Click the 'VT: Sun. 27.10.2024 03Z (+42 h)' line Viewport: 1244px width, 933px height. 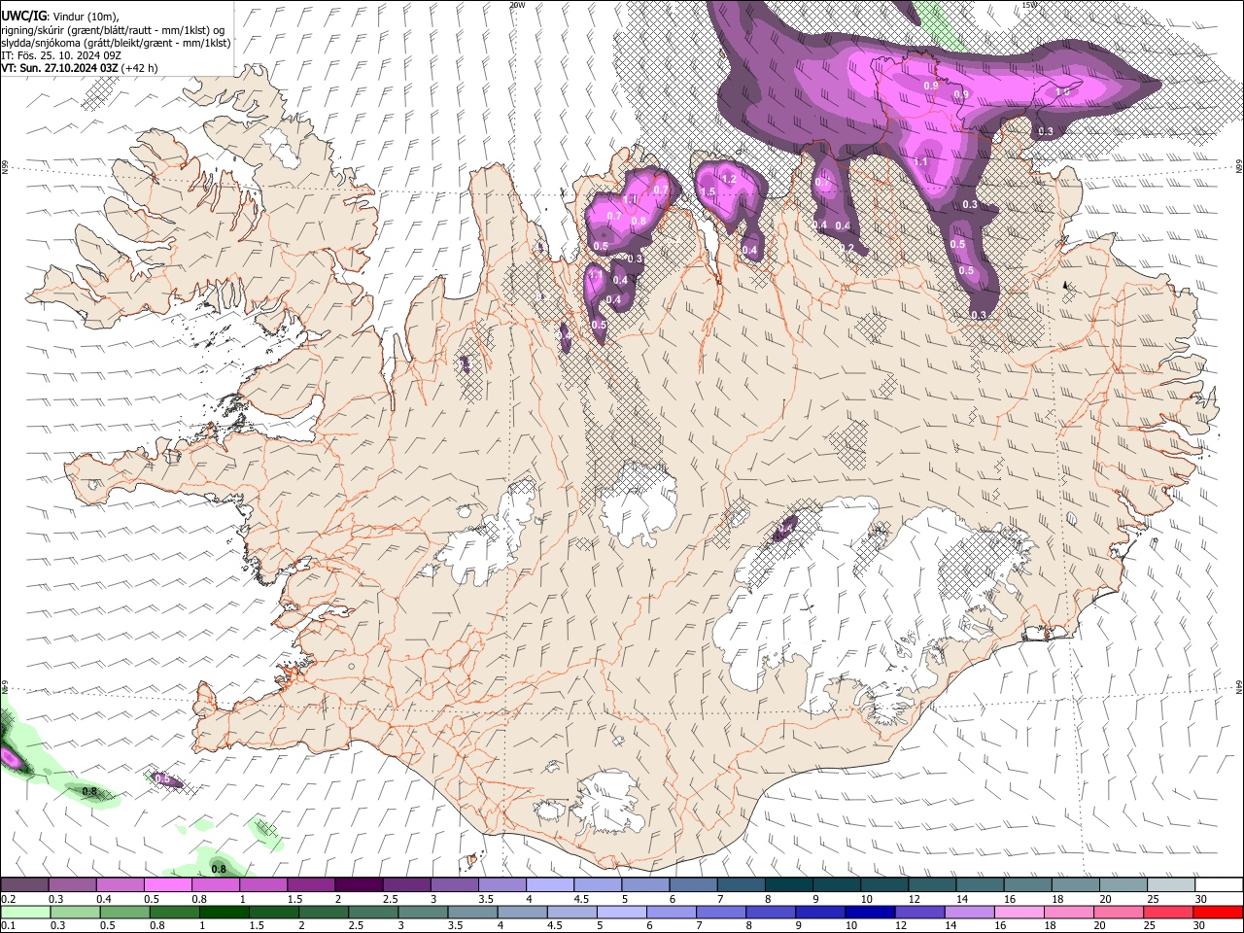point(80,68)
